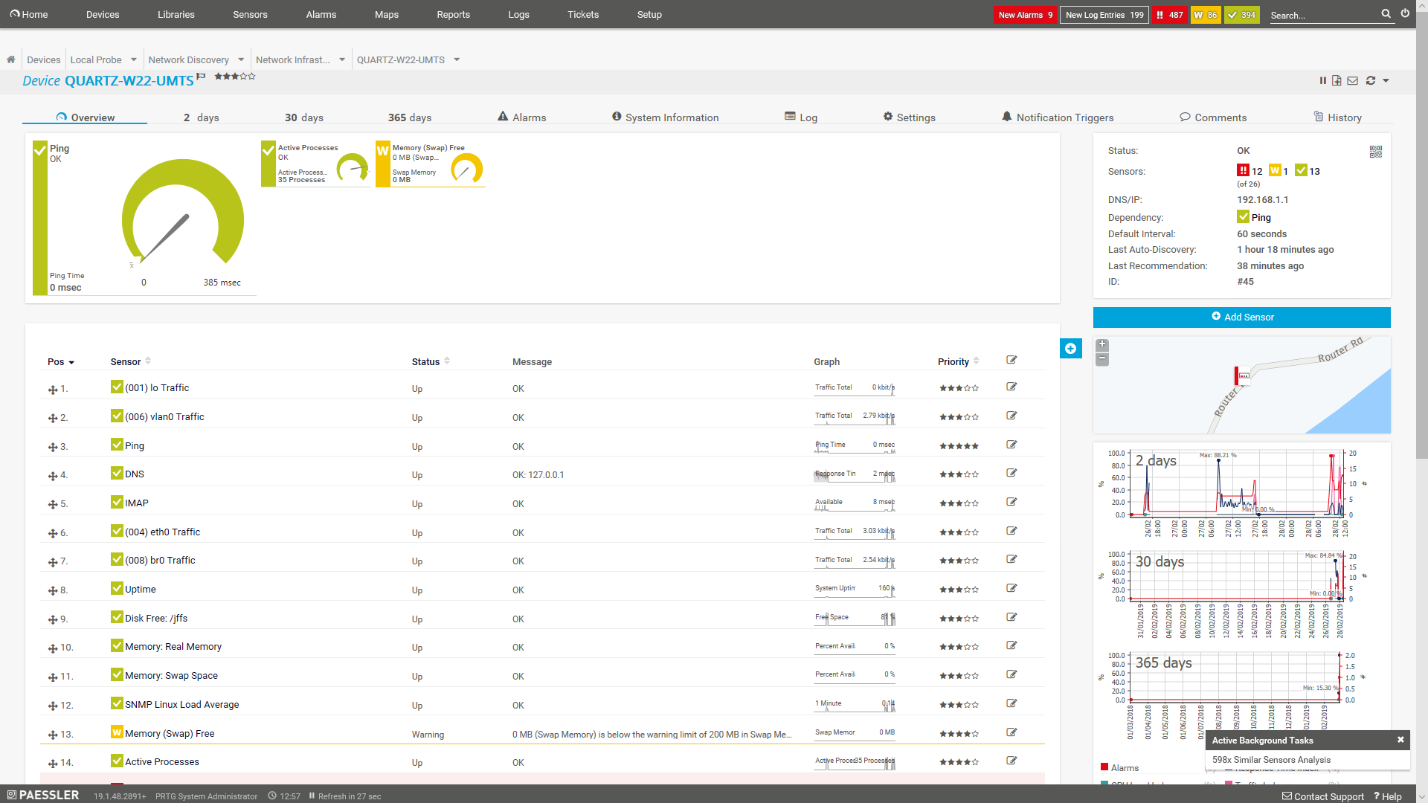1428x803 pixels.
Task: Open the device actions dropdown arrow
Action: tap(1386, 80)
